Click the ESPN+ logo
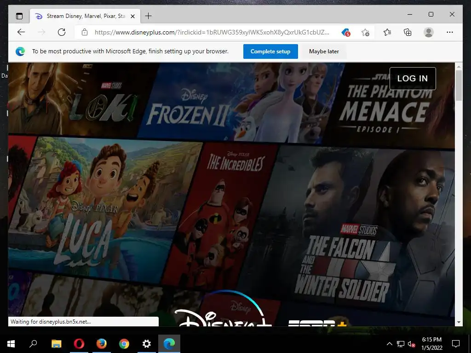The width and height of the screenshot is (471, 353). pyautogui.click(x=317, y=323)
